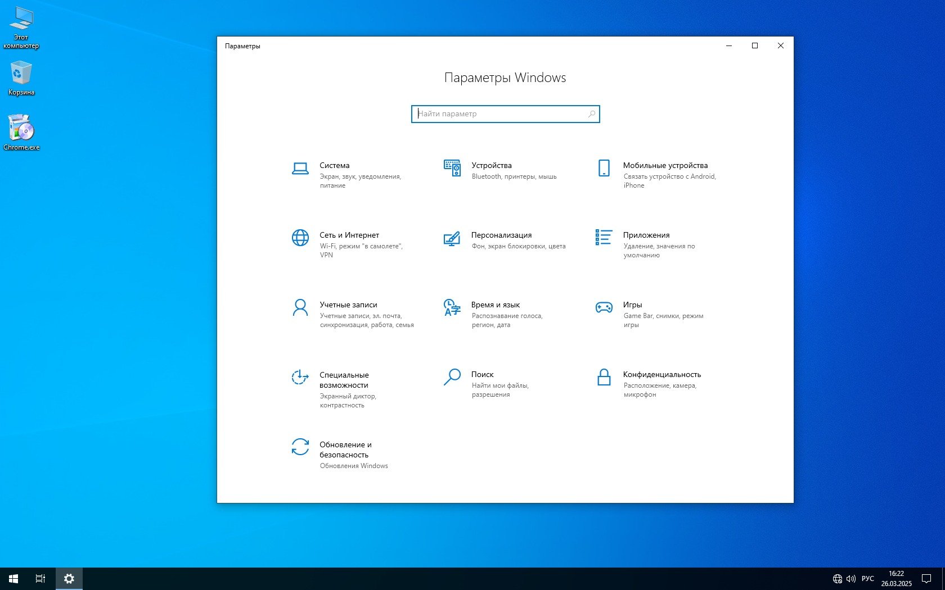Screen dimensions: 945x590
Task: Open the Учетные записи person icon
Action: coord(300,307)
